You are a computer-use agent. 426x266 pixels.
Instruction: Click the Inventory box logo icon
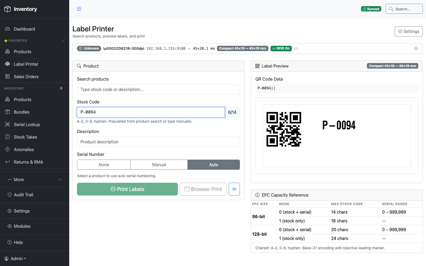point(7,9)
